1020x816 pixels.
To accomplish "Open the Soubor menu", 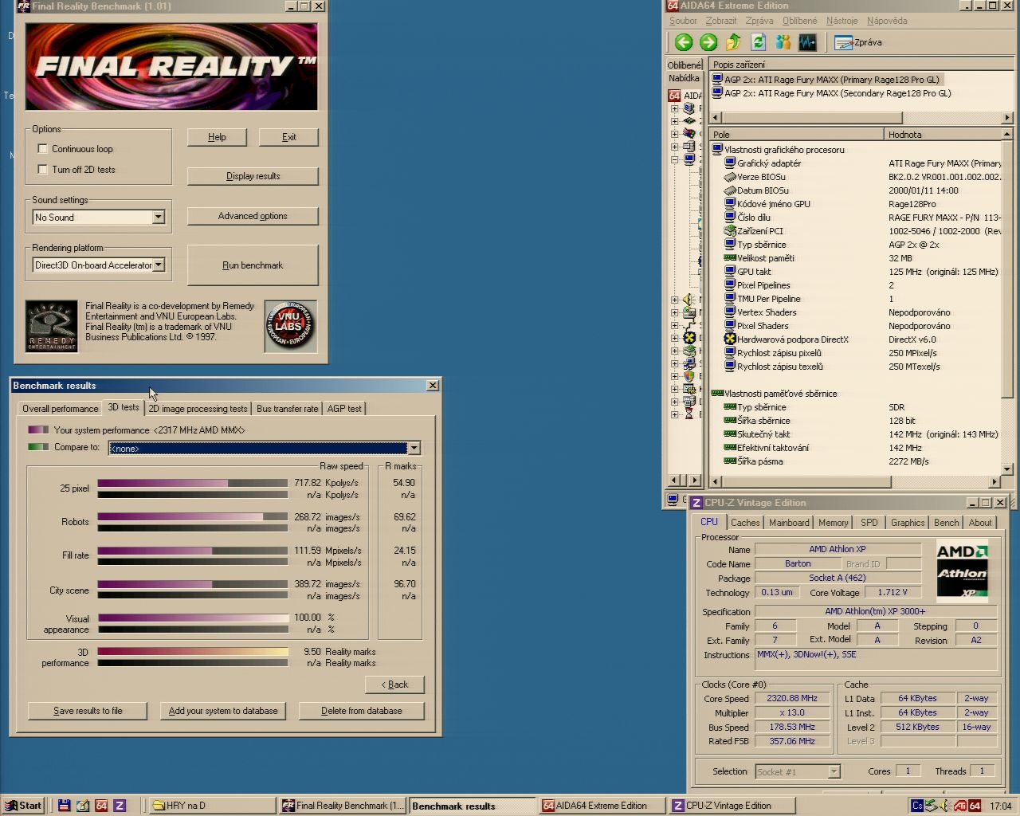I will 683,21.
